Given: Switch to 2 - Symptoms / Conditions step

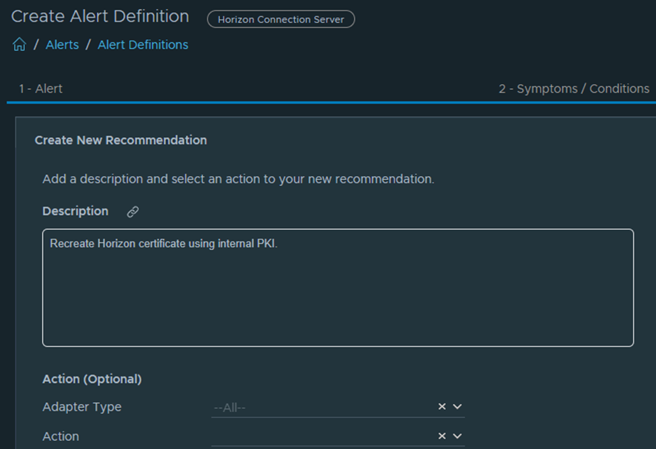Looking at the screenshot, I should 574,89.
